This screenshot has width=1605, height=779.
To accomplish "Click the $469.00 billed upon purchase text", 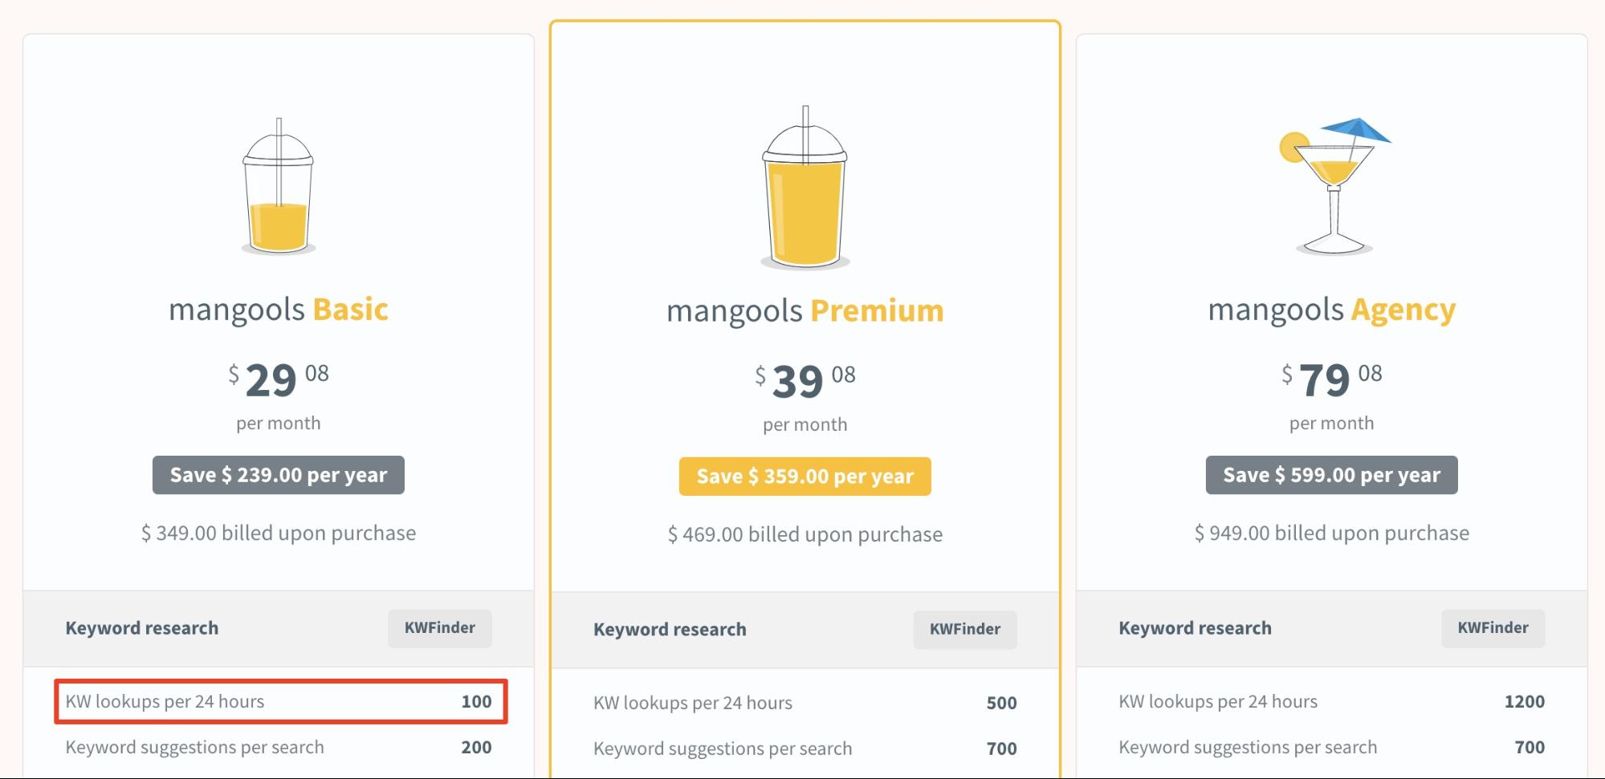I will click(805, 534).
